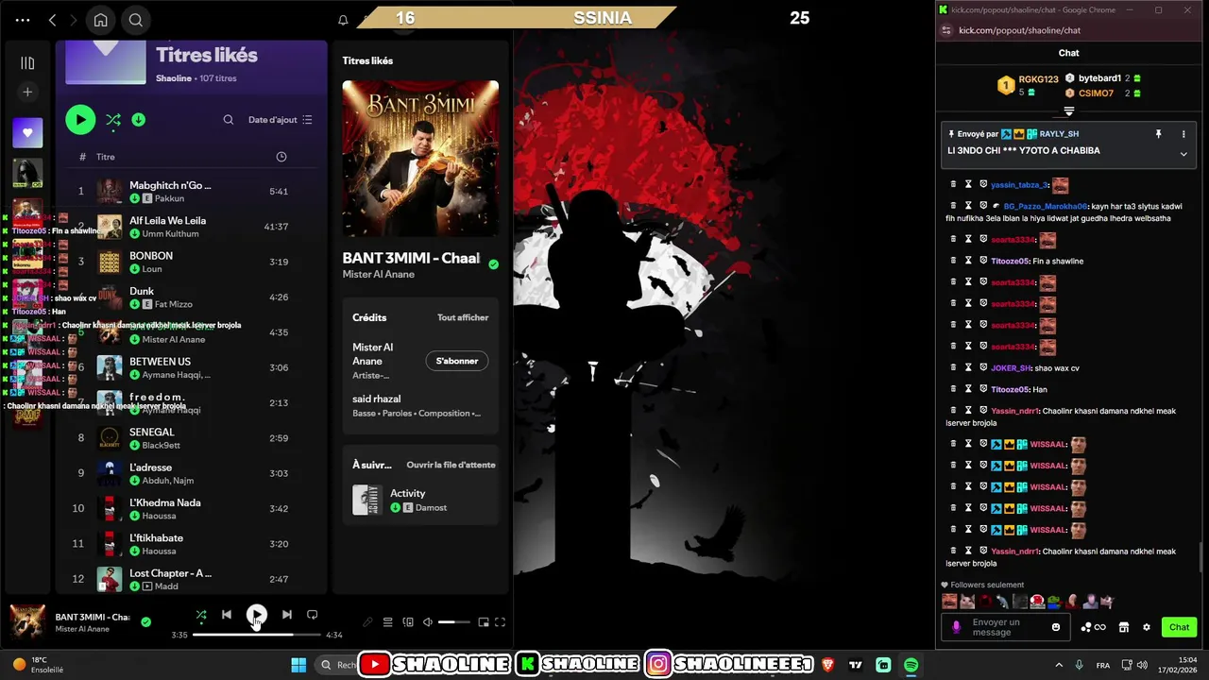The width and height of the screenshot is (1209, 680).
Task: Open connect to a device icon
Action: click(x=408, y=622)
